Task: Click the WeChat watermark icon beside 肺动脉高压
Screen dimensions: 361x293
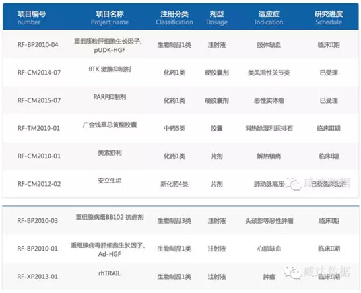Action: click(x=293, y=184)
